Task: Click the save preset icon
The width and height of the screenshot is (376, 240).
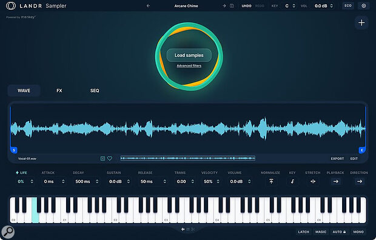Action: point(232,5)
